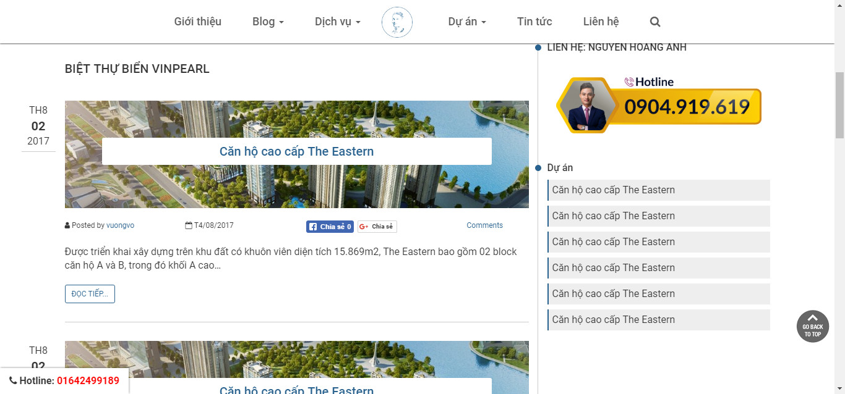Click the TH8 02 2017 date badge of first post
The height and width of the screenshot is (394, 845).
(x=38, y=126)
